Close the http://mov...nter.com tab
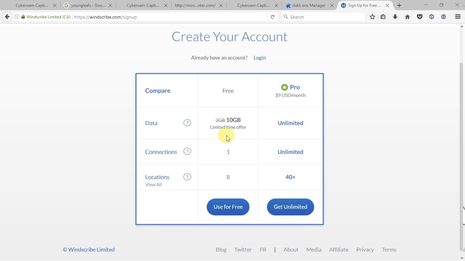This screenshot has height=261, width=465. pos(221,5)
